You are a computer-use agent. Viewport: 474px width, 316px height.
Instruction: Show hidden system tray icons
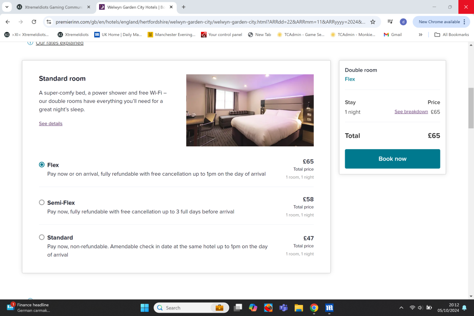click(401, 307)
